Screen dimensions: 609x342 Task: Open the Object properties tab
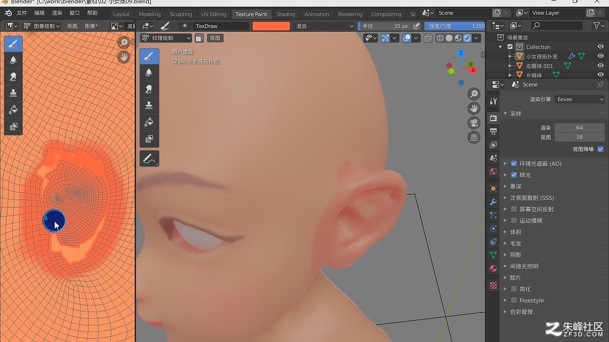pos(493,189)
